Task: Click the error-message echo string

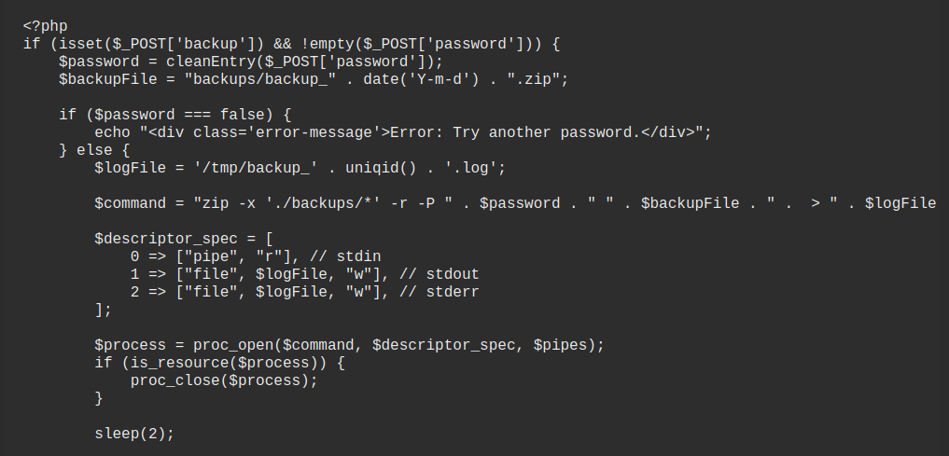Action: (x=426, y=132)
